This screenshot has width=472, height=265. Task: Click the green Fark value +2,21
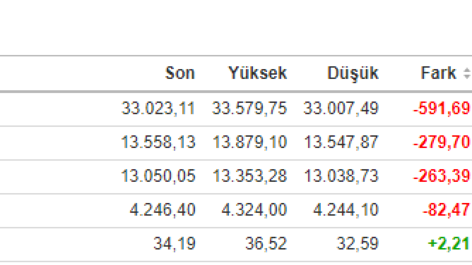[x=448, y=244]
